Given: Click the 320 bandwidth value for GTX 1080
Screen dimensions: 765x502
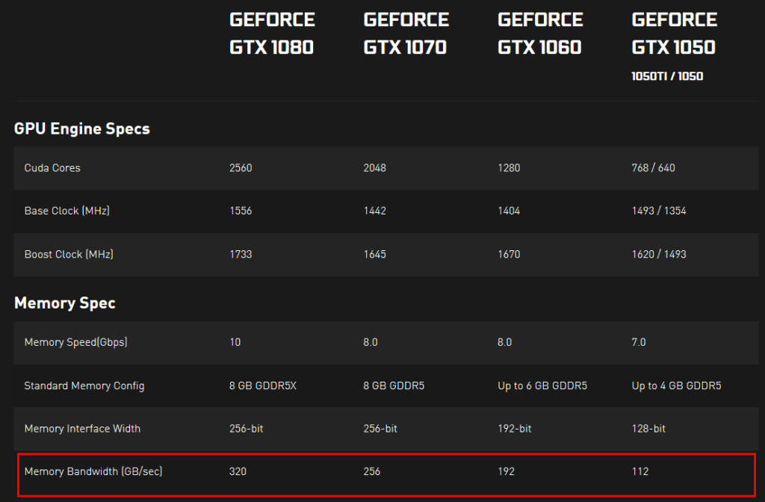Looking at the screenshot, I should [238, 472].
